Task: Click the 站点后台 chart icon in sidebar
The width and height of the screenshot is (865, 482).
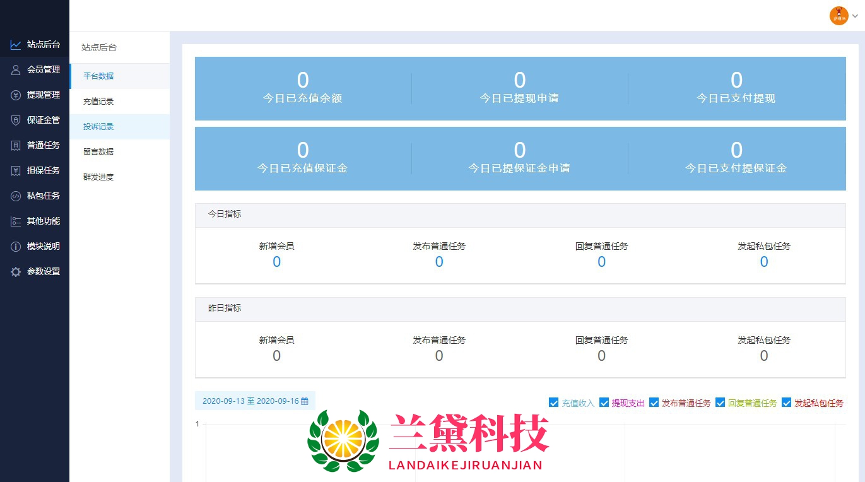Action: point(16,45)
